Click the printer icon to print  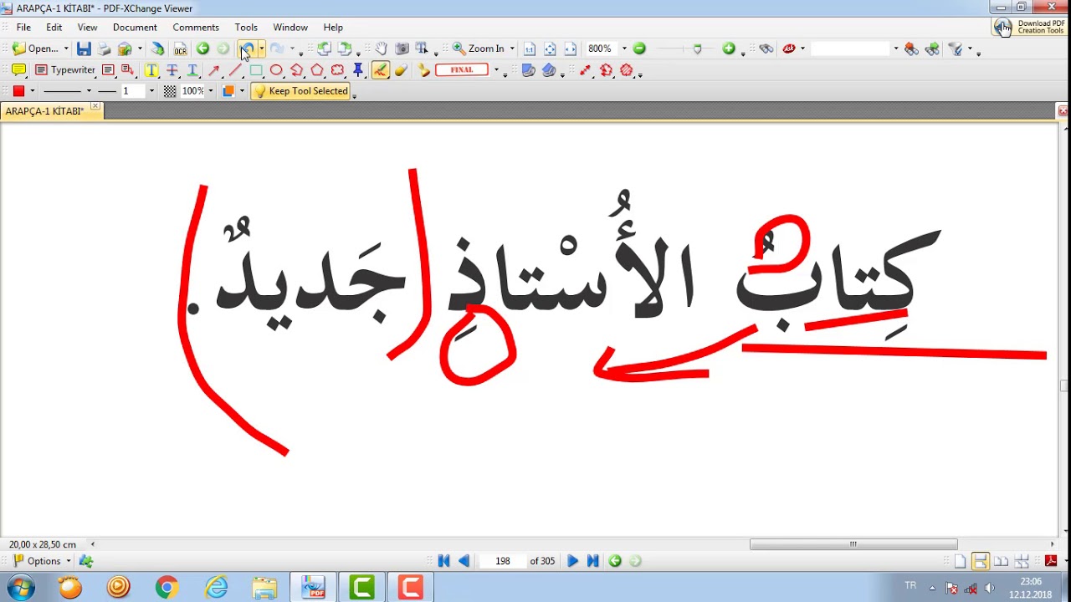[104, 48]
